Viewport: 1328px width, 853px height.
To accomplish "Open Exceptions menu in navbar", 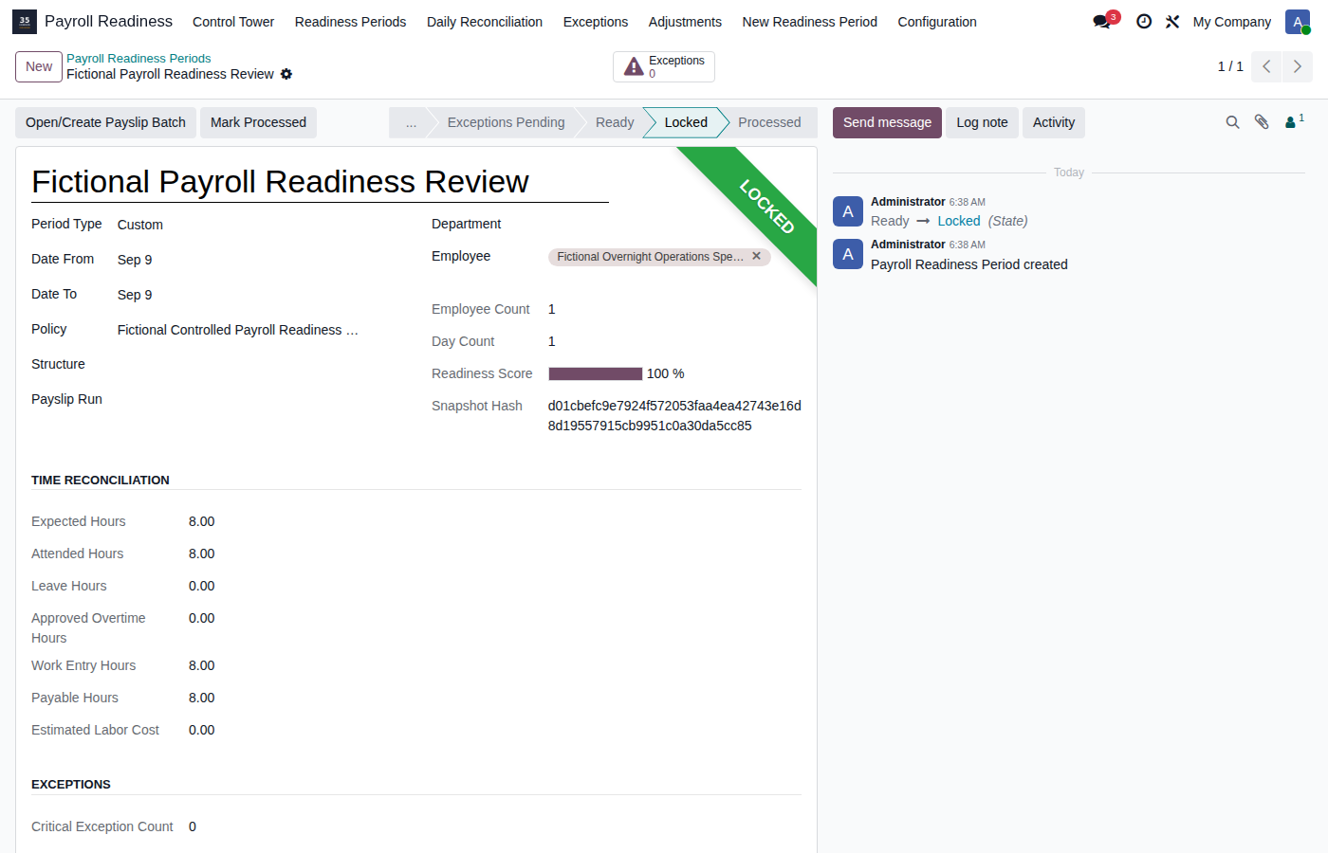I will [x=596, y=22].
